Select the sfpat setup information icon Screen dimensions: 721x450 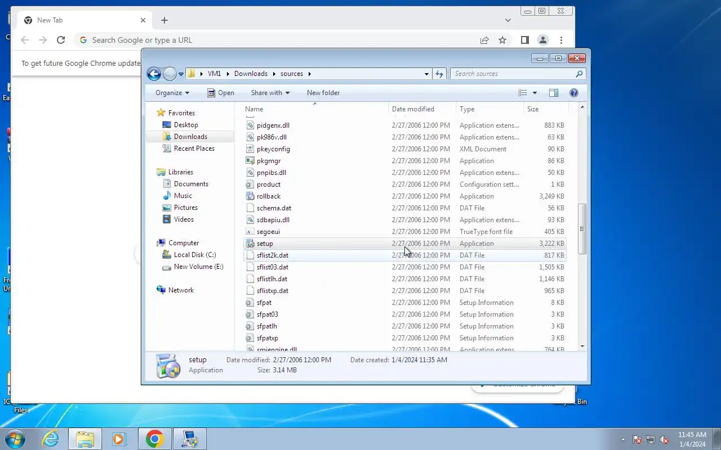pyautogui.click(x=251, y=303)
